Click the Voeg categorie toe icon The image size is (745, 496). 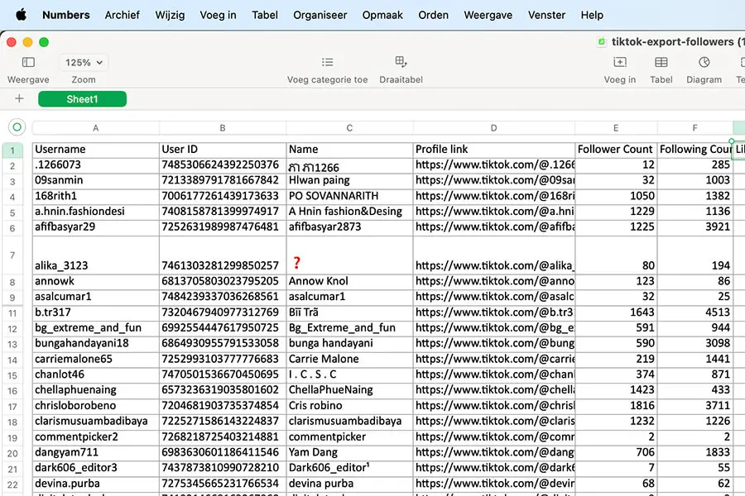click(x=327, y=62)
